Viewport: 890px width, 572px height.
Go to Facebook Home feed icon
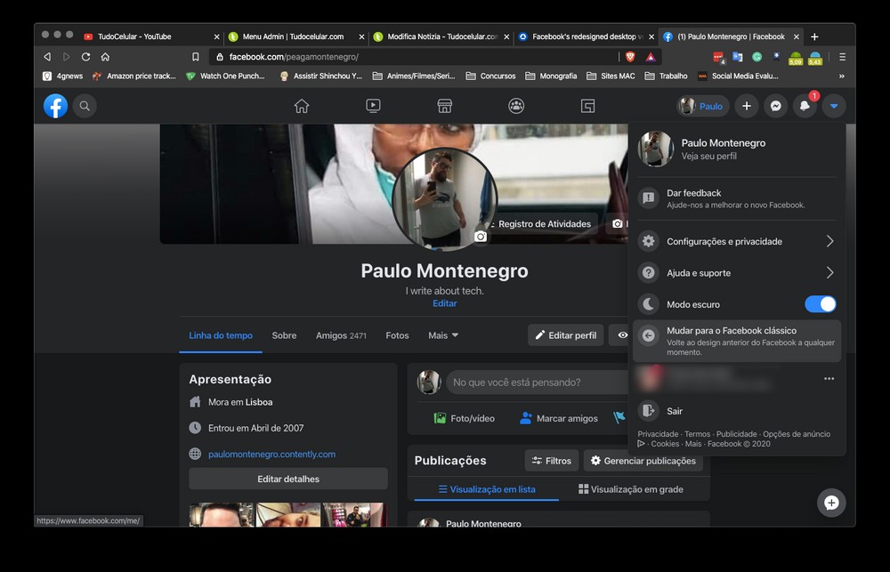coord(302,106)
